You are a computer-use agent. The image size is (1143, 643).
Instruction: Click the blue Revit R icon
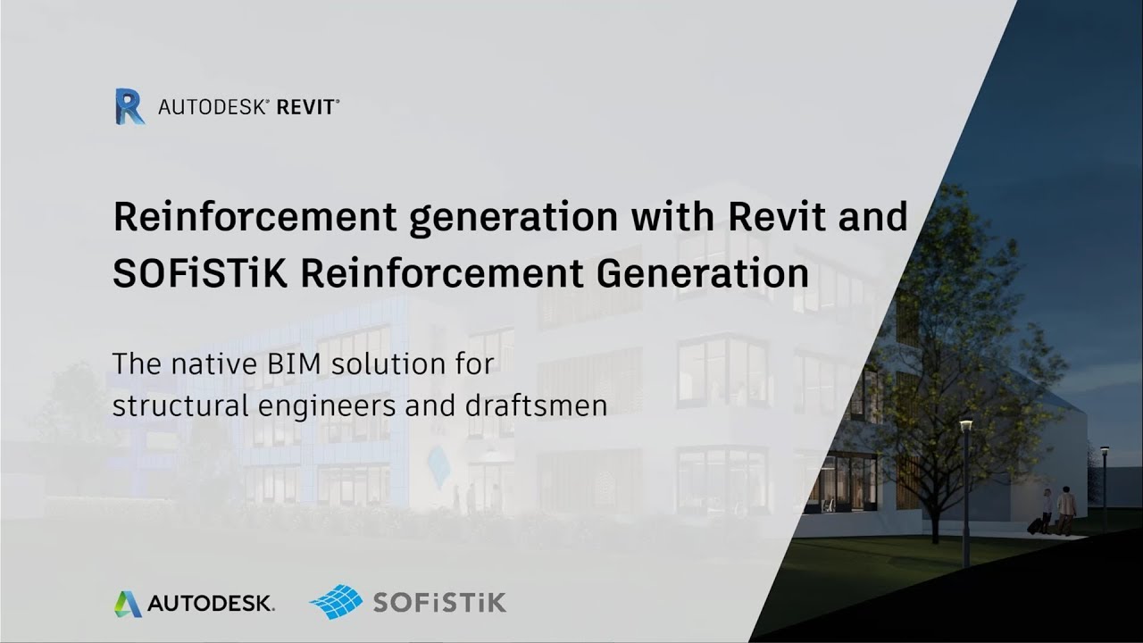[x=129, y=106]
